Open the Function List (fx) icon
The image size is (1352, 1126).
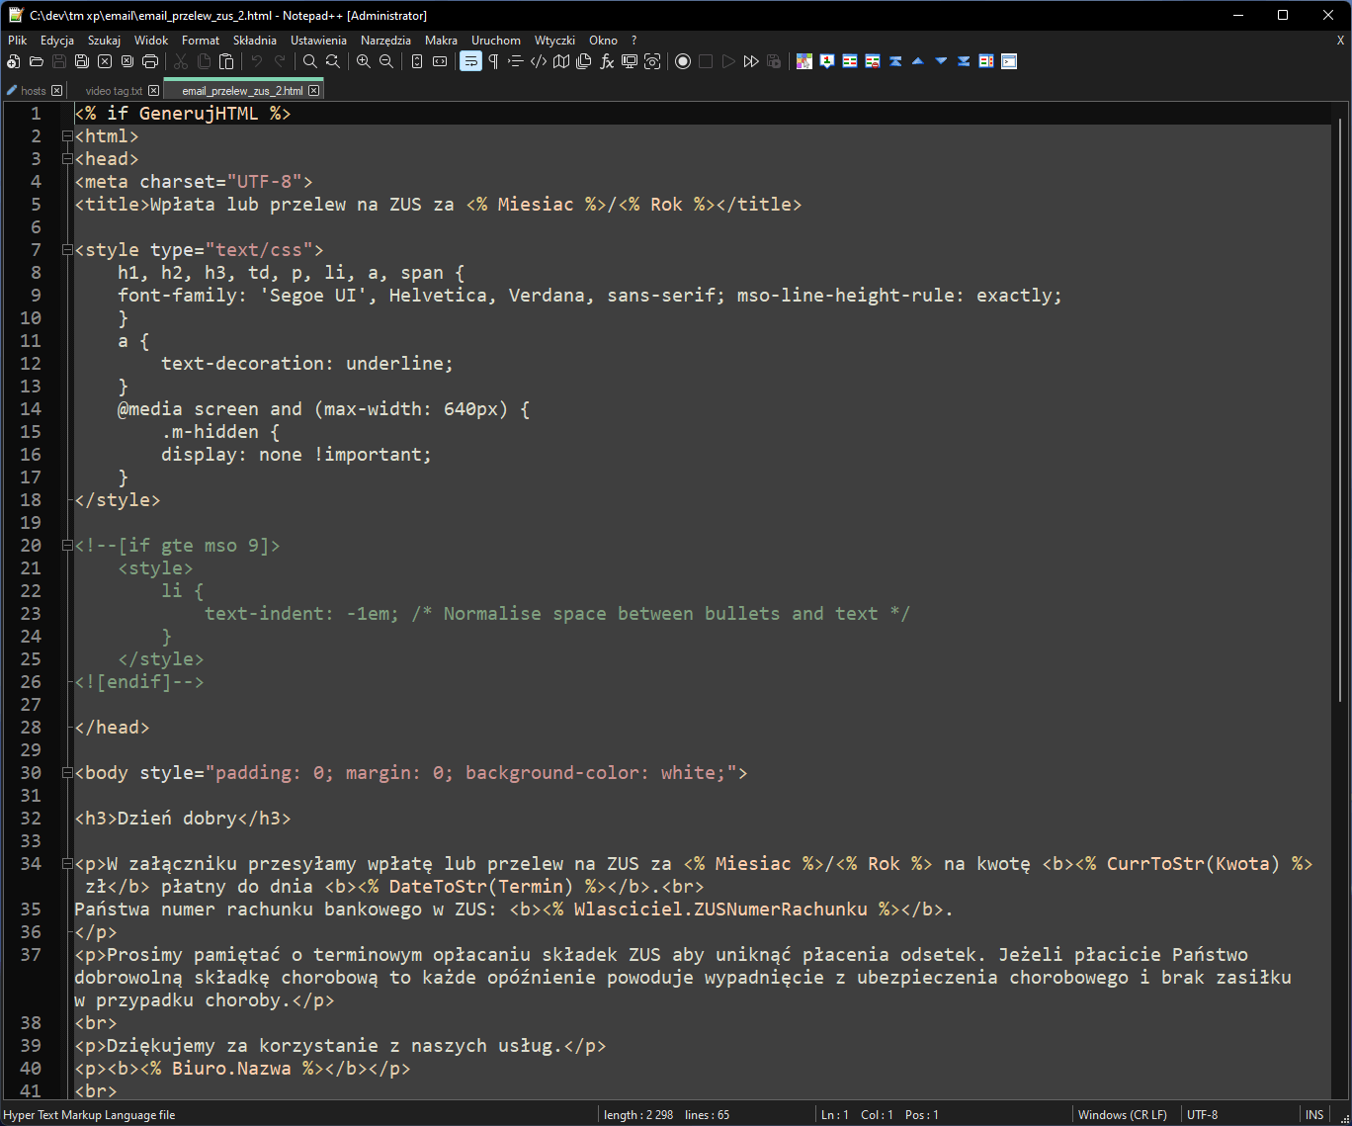tap(607, 61)
